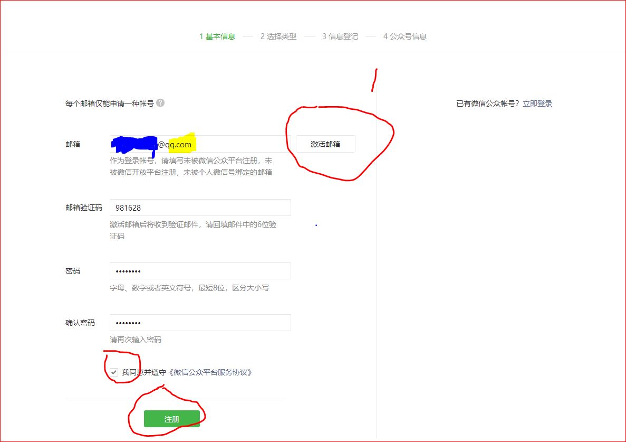This screenshot has height=442, width=626.
Task: Click the 激活邮箱 button
Action: tap(325, 144)
